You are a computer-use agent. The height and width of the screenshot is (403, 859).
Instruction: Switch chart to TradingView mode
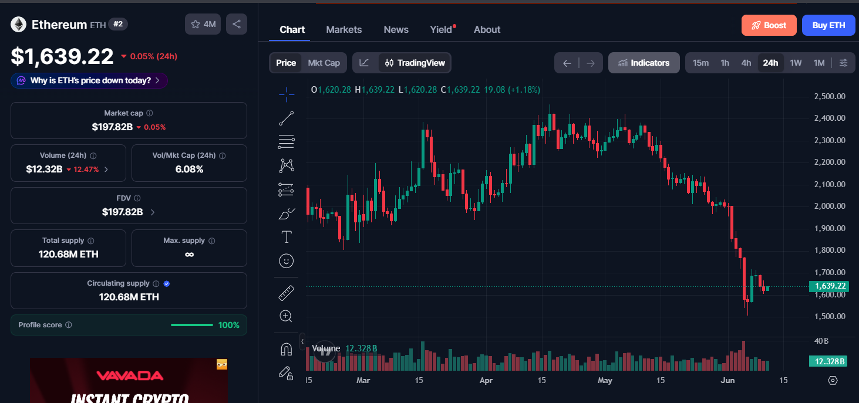[415, 63]
